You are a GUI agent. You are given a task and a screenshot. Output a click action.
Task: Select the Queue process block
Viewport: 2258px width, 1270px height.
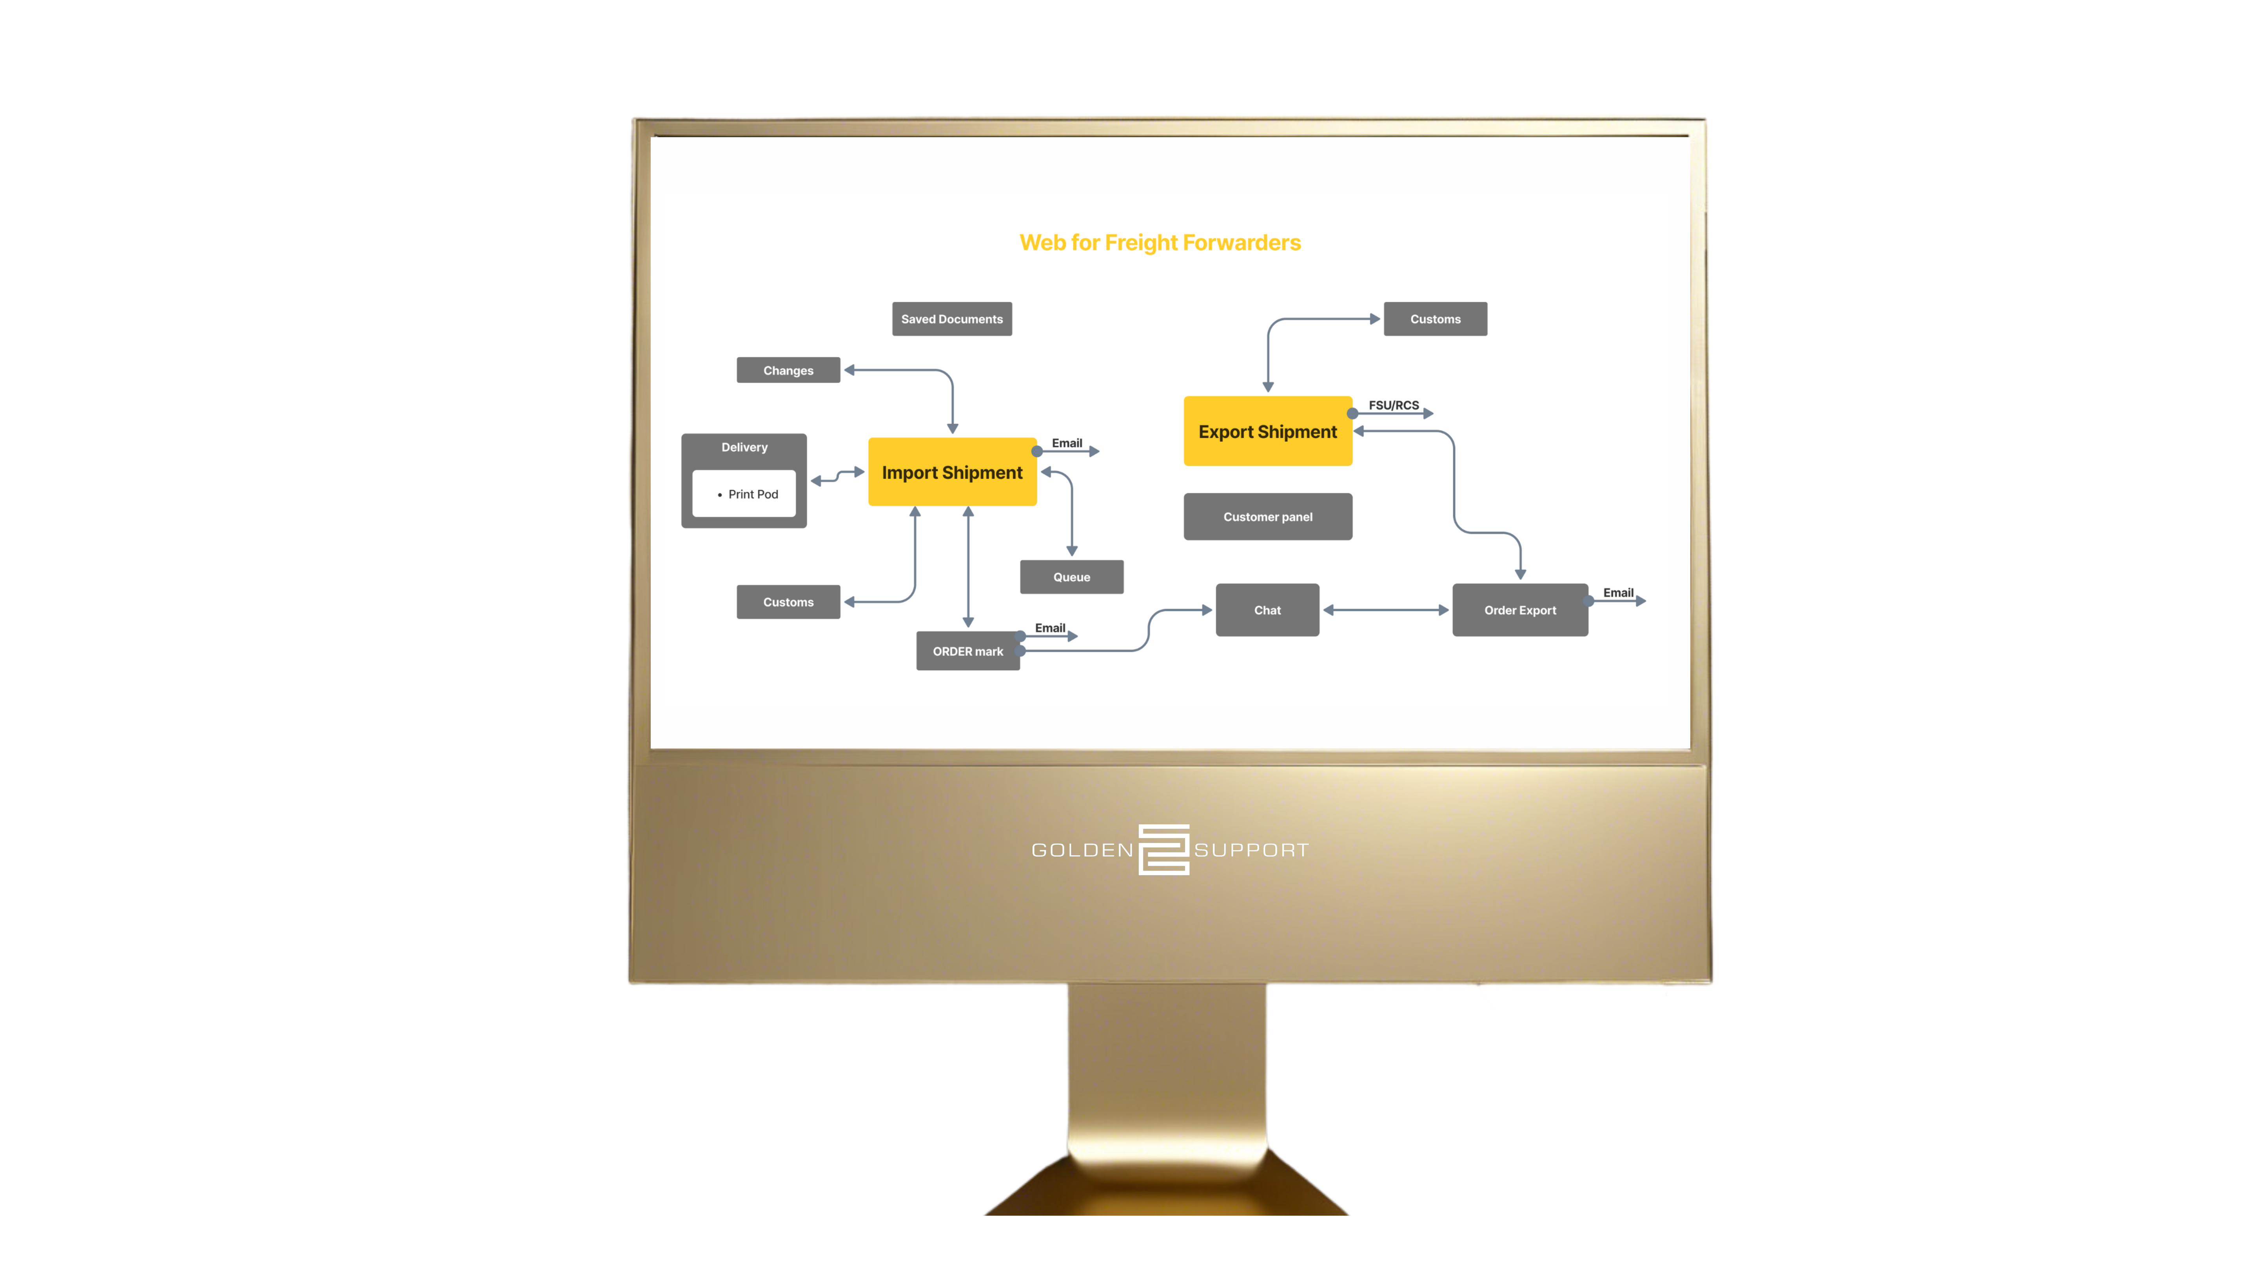pyautogui.click(x=1072, y=575)
